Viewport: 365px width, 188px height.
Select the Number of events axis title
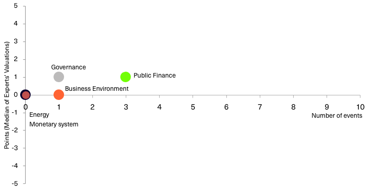tap(337, 115)
